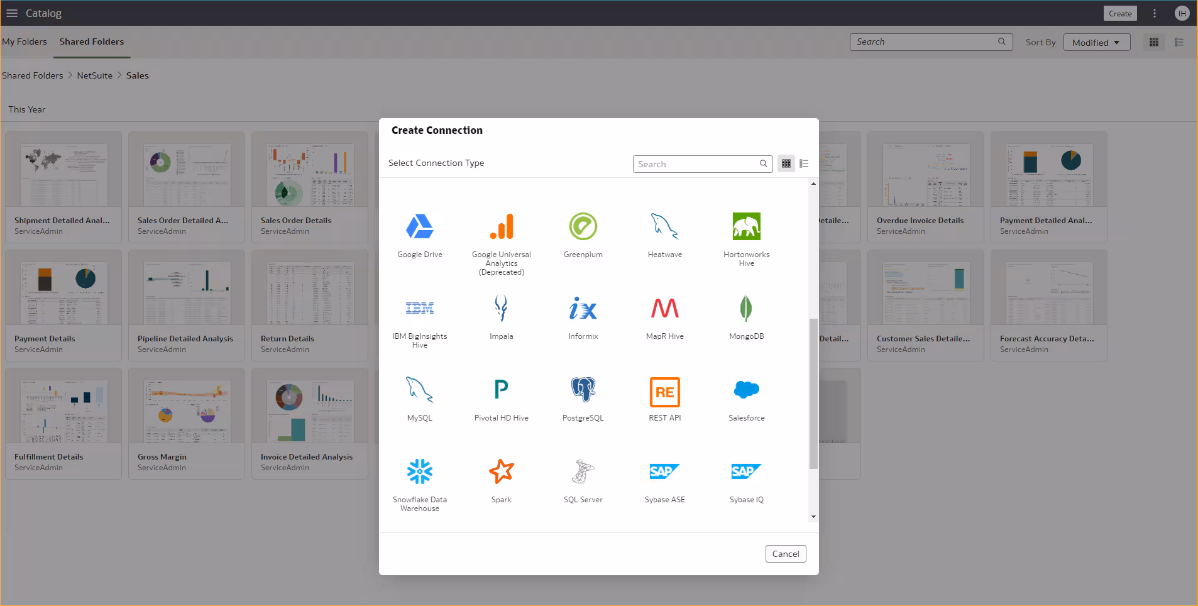Open the Payment Details workbook
1198x606 pixels.
pos(63,305)
